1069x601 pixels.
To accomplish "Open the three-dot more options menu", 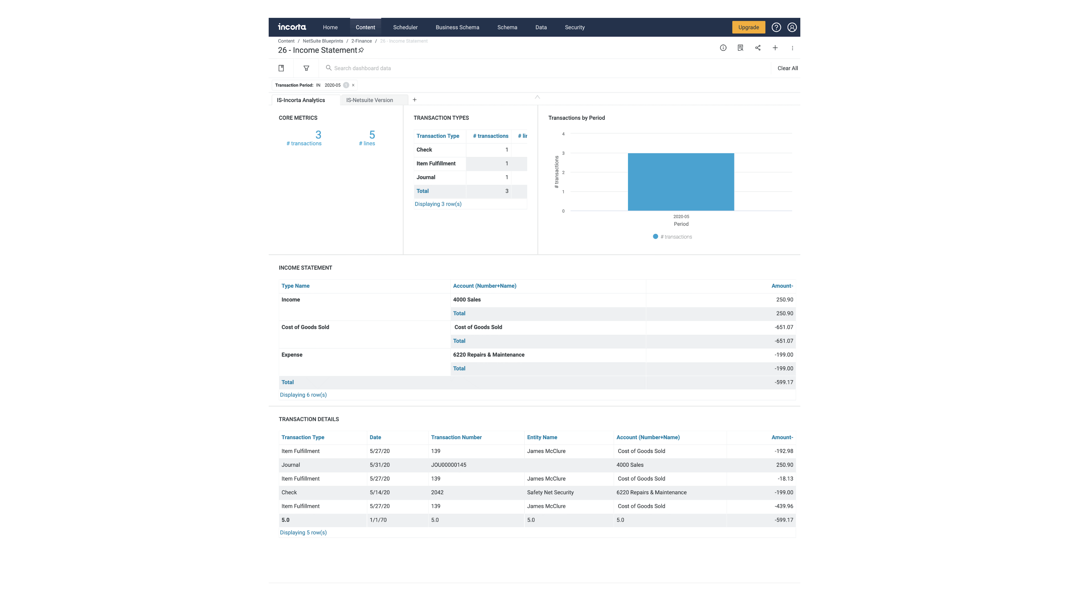I will pos(792,48).
